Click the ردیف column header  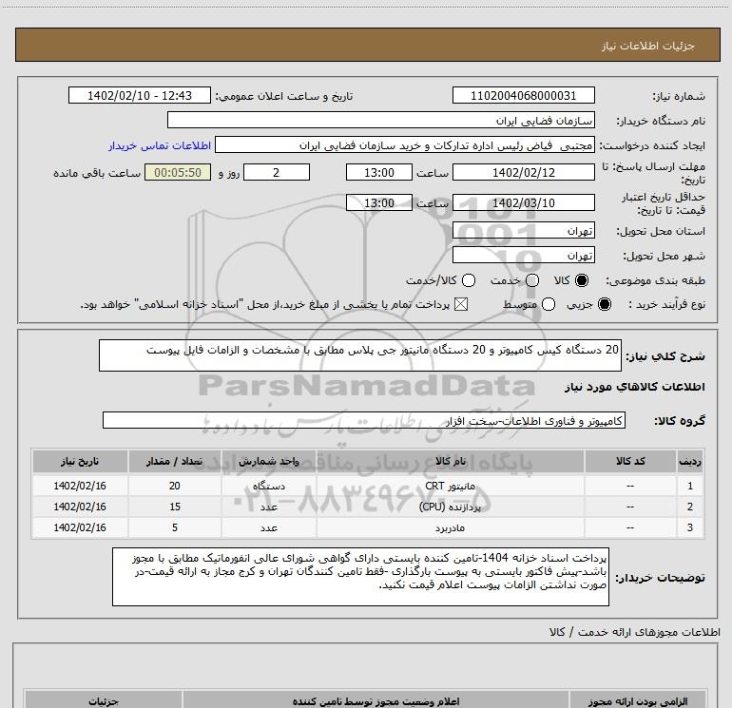(x=690, y=461)
